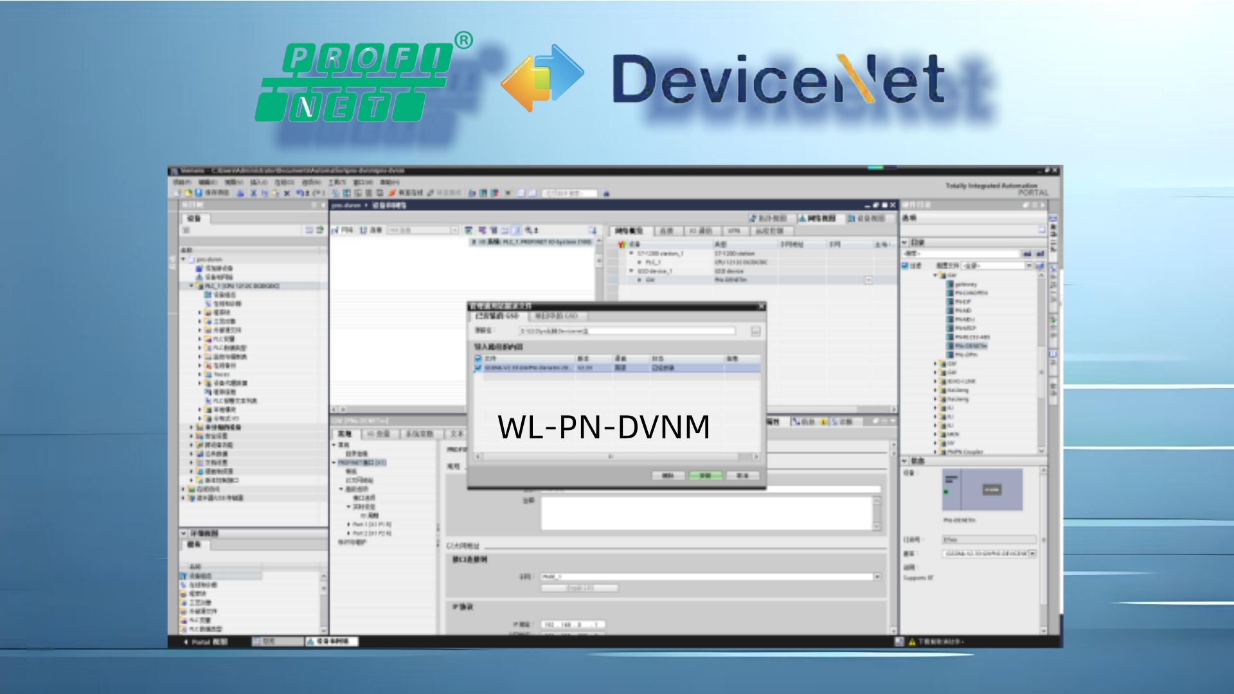Click the Cancel button in GSD dialog
The image size is (1234, 694).
[x=742, y=476]
